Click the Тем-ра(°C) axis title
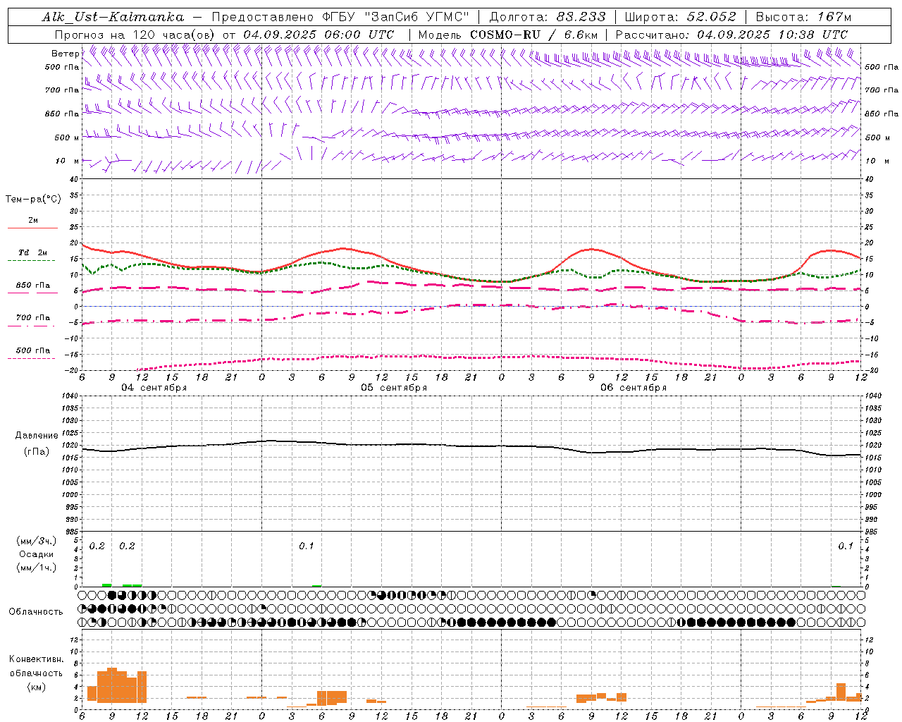This screenshot has height=722, width=902. click(33, 200)
